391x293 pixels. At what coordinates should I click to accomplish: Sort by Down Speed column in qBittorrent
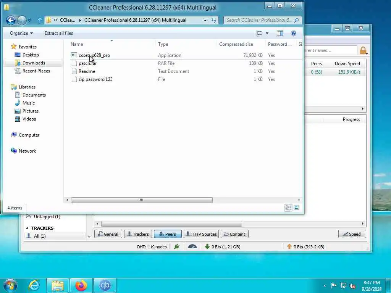[x=347, y=64]
